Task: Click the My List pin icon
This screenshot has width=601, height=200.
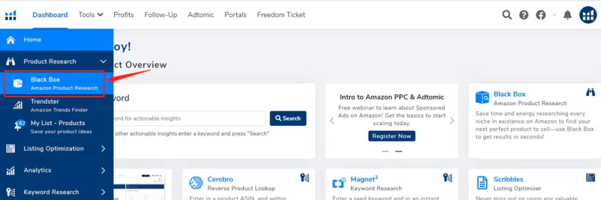Action: click(18, 126)
